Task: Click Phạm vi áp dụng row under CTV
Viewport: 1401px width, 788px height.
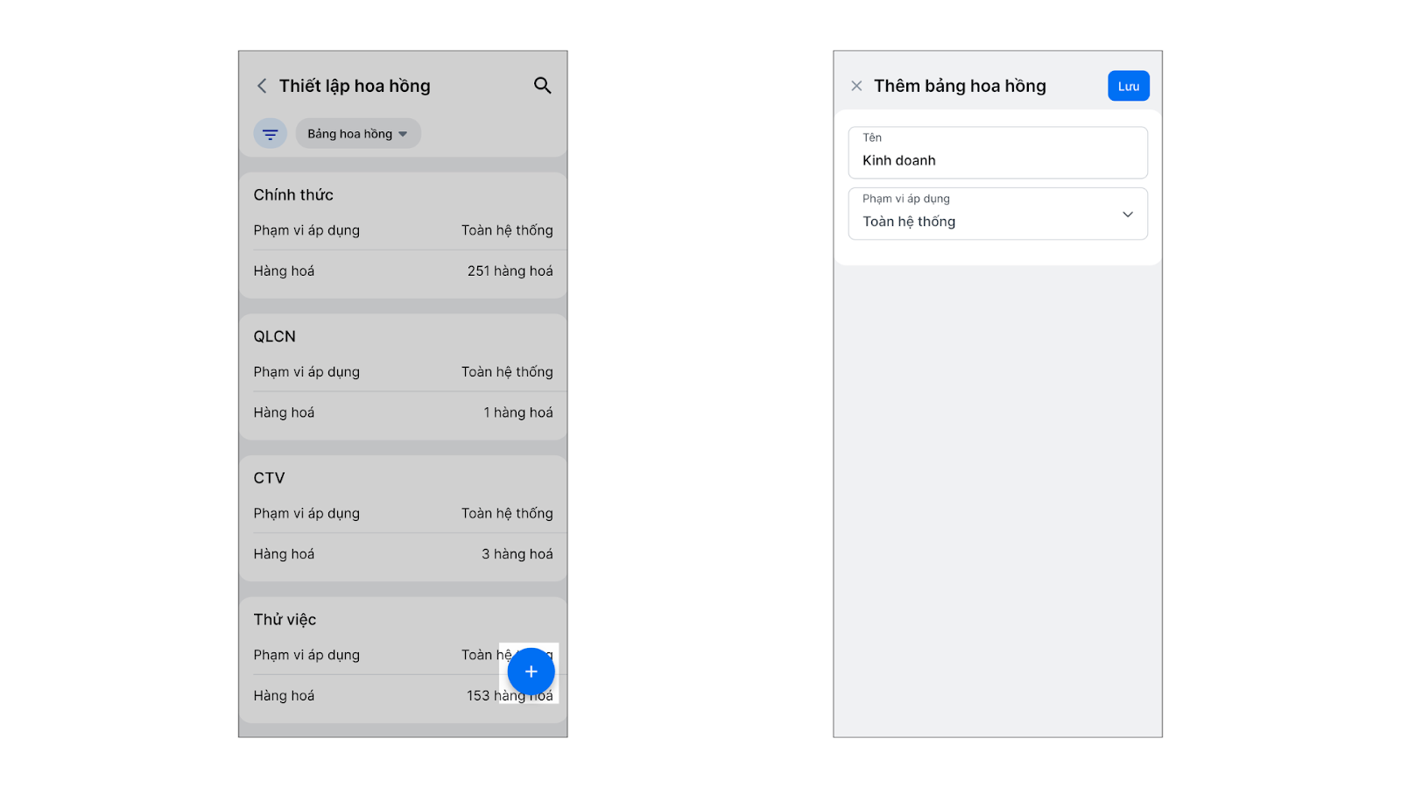Action: [x=403, y=514]
